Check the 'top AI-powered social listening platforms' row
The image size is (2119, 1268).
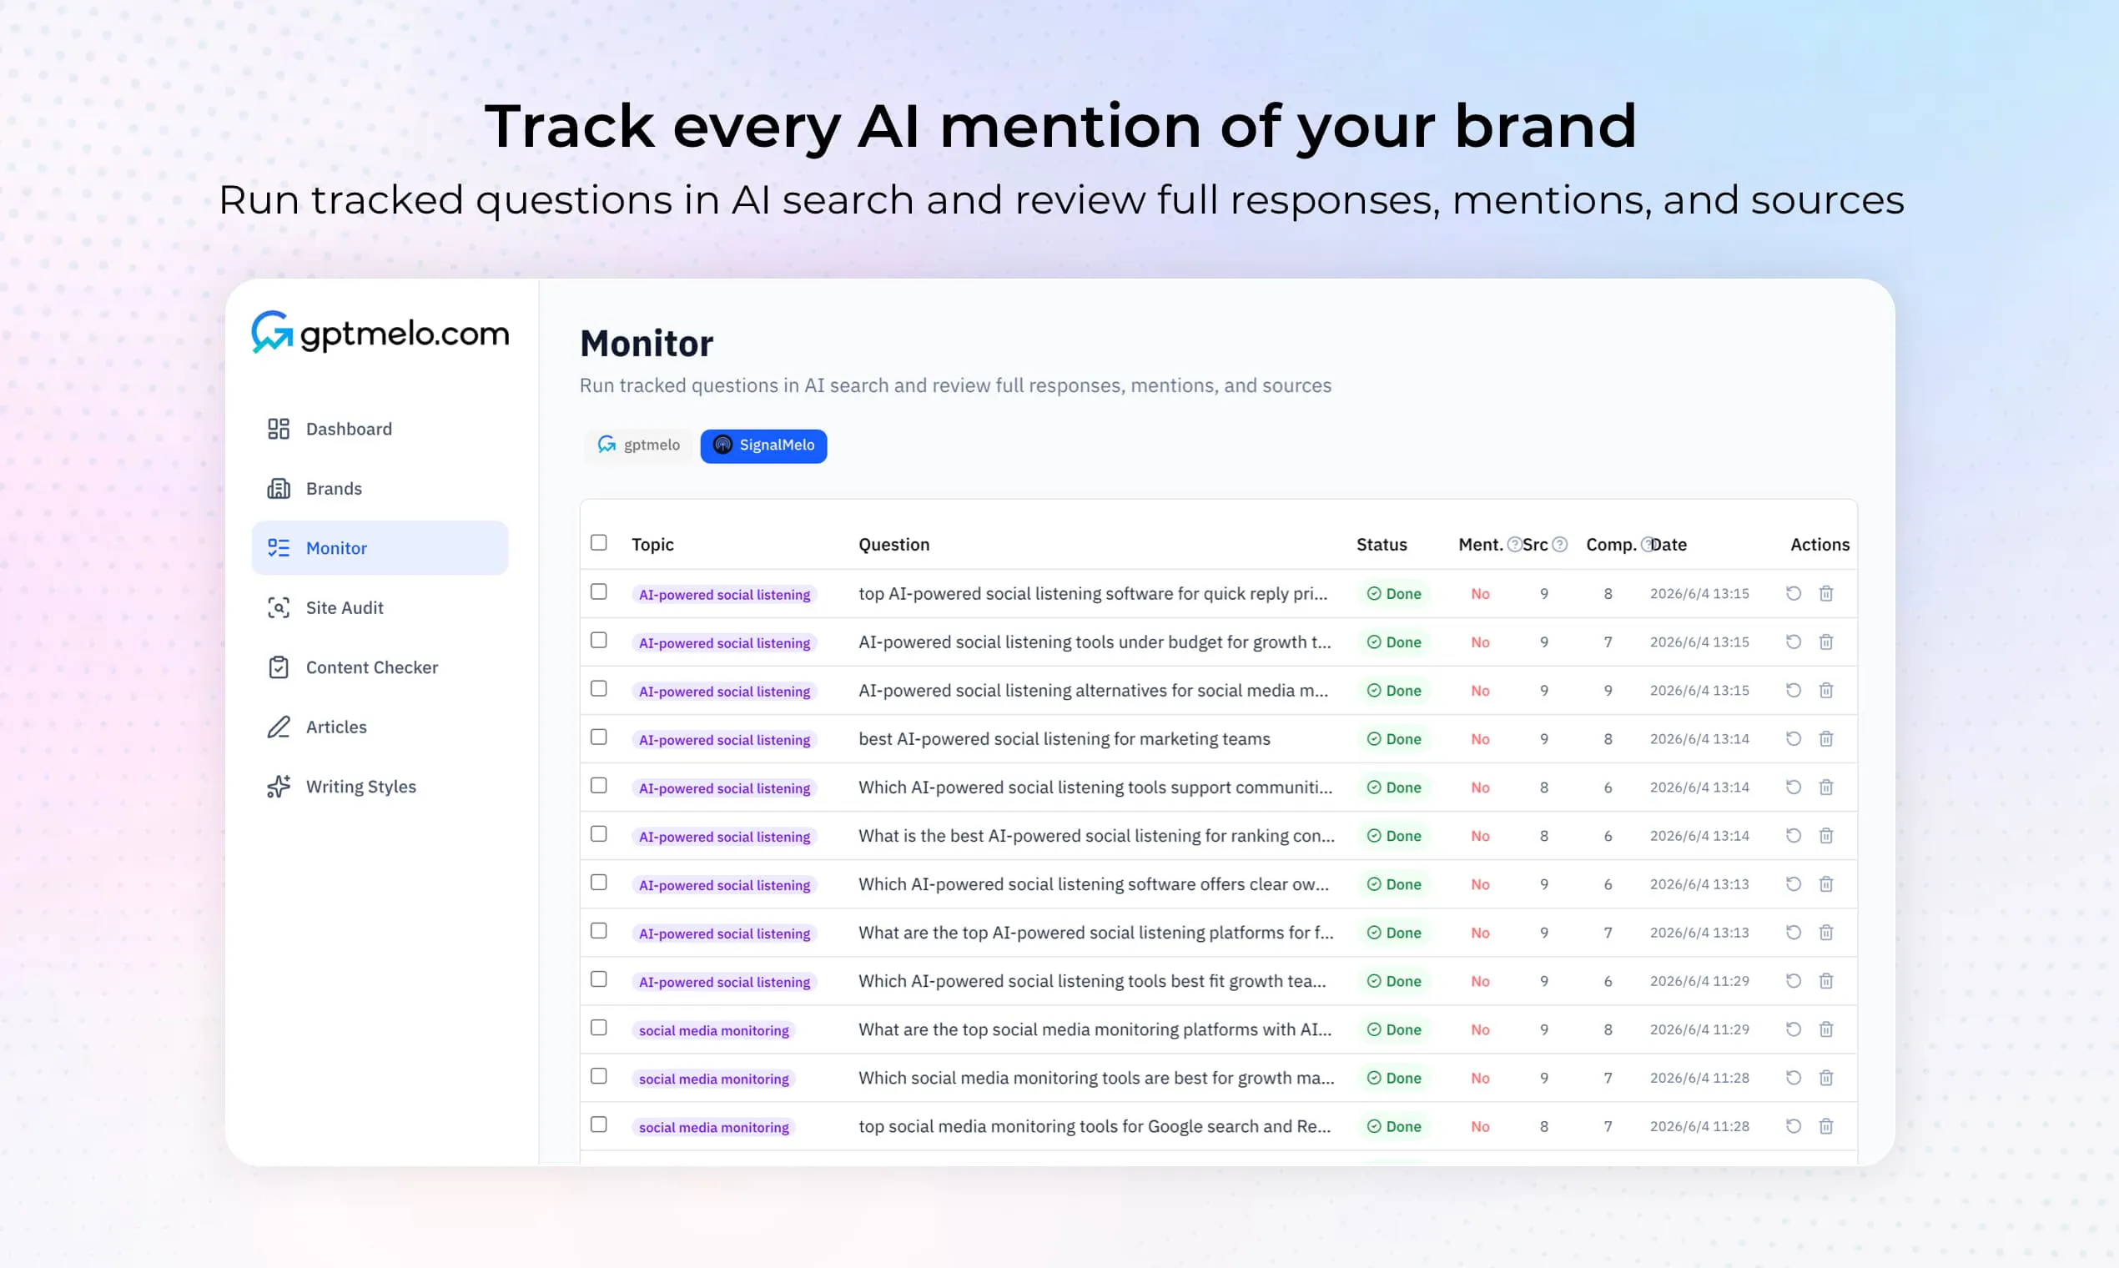(x=599, y=930)
